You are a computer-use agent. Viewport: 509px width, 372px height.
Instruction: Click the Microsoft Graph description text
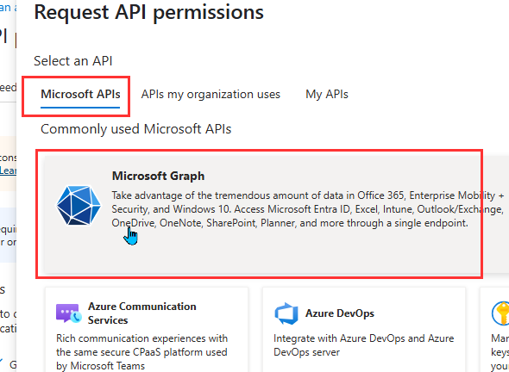[x=307, y=209]
